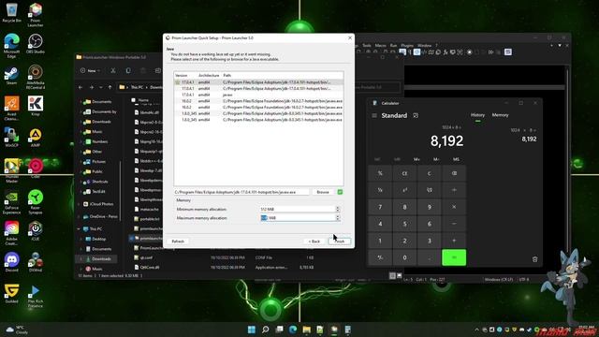
Task: Clear Calculator history with trash icon
Action: point(534,259)
